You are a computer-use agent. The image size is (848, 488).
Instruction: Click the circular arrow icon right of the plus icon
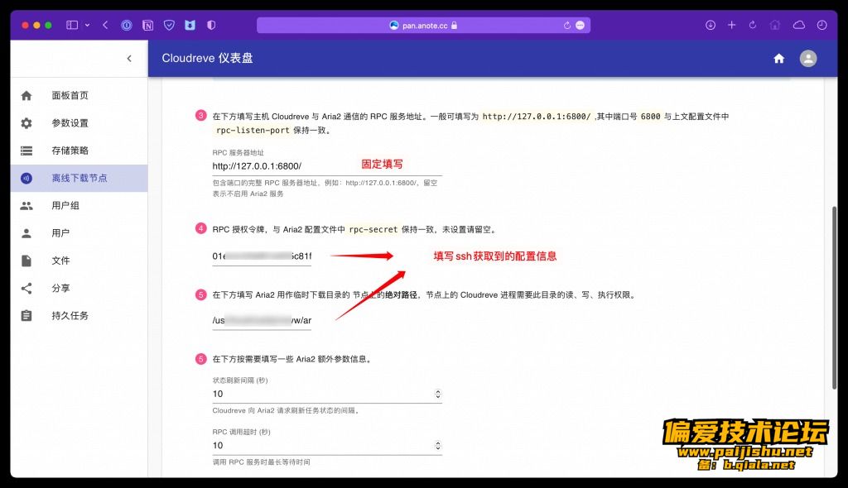pyautogui.click(x=753, y=25)
